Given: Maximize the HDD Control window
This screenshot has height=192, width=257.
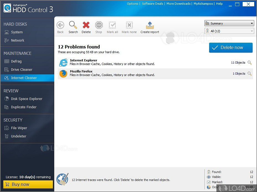Looking at the screenshot, I should [x=237, y=4].
